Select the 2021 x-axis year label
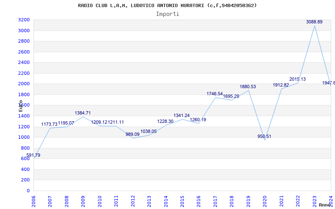The height and width of the screenshot is (209, 335). point(281,201)
